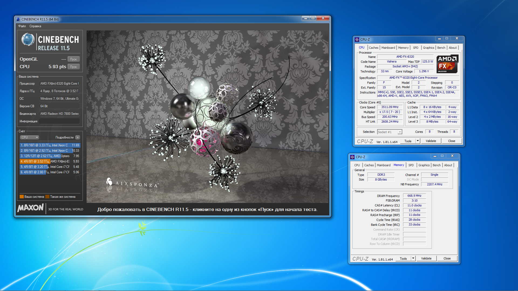Switch to About tab in upper CPU-Z
518x291 pixels.
click(x=453, y=48)
